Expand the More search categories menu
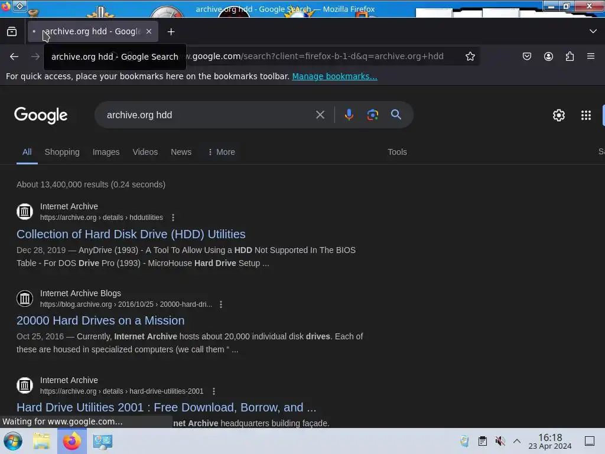 pyautogui.click(x=221, y=152)
